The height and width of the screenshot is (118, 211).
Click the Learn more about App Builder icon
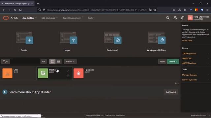click(x=5, y=92)
